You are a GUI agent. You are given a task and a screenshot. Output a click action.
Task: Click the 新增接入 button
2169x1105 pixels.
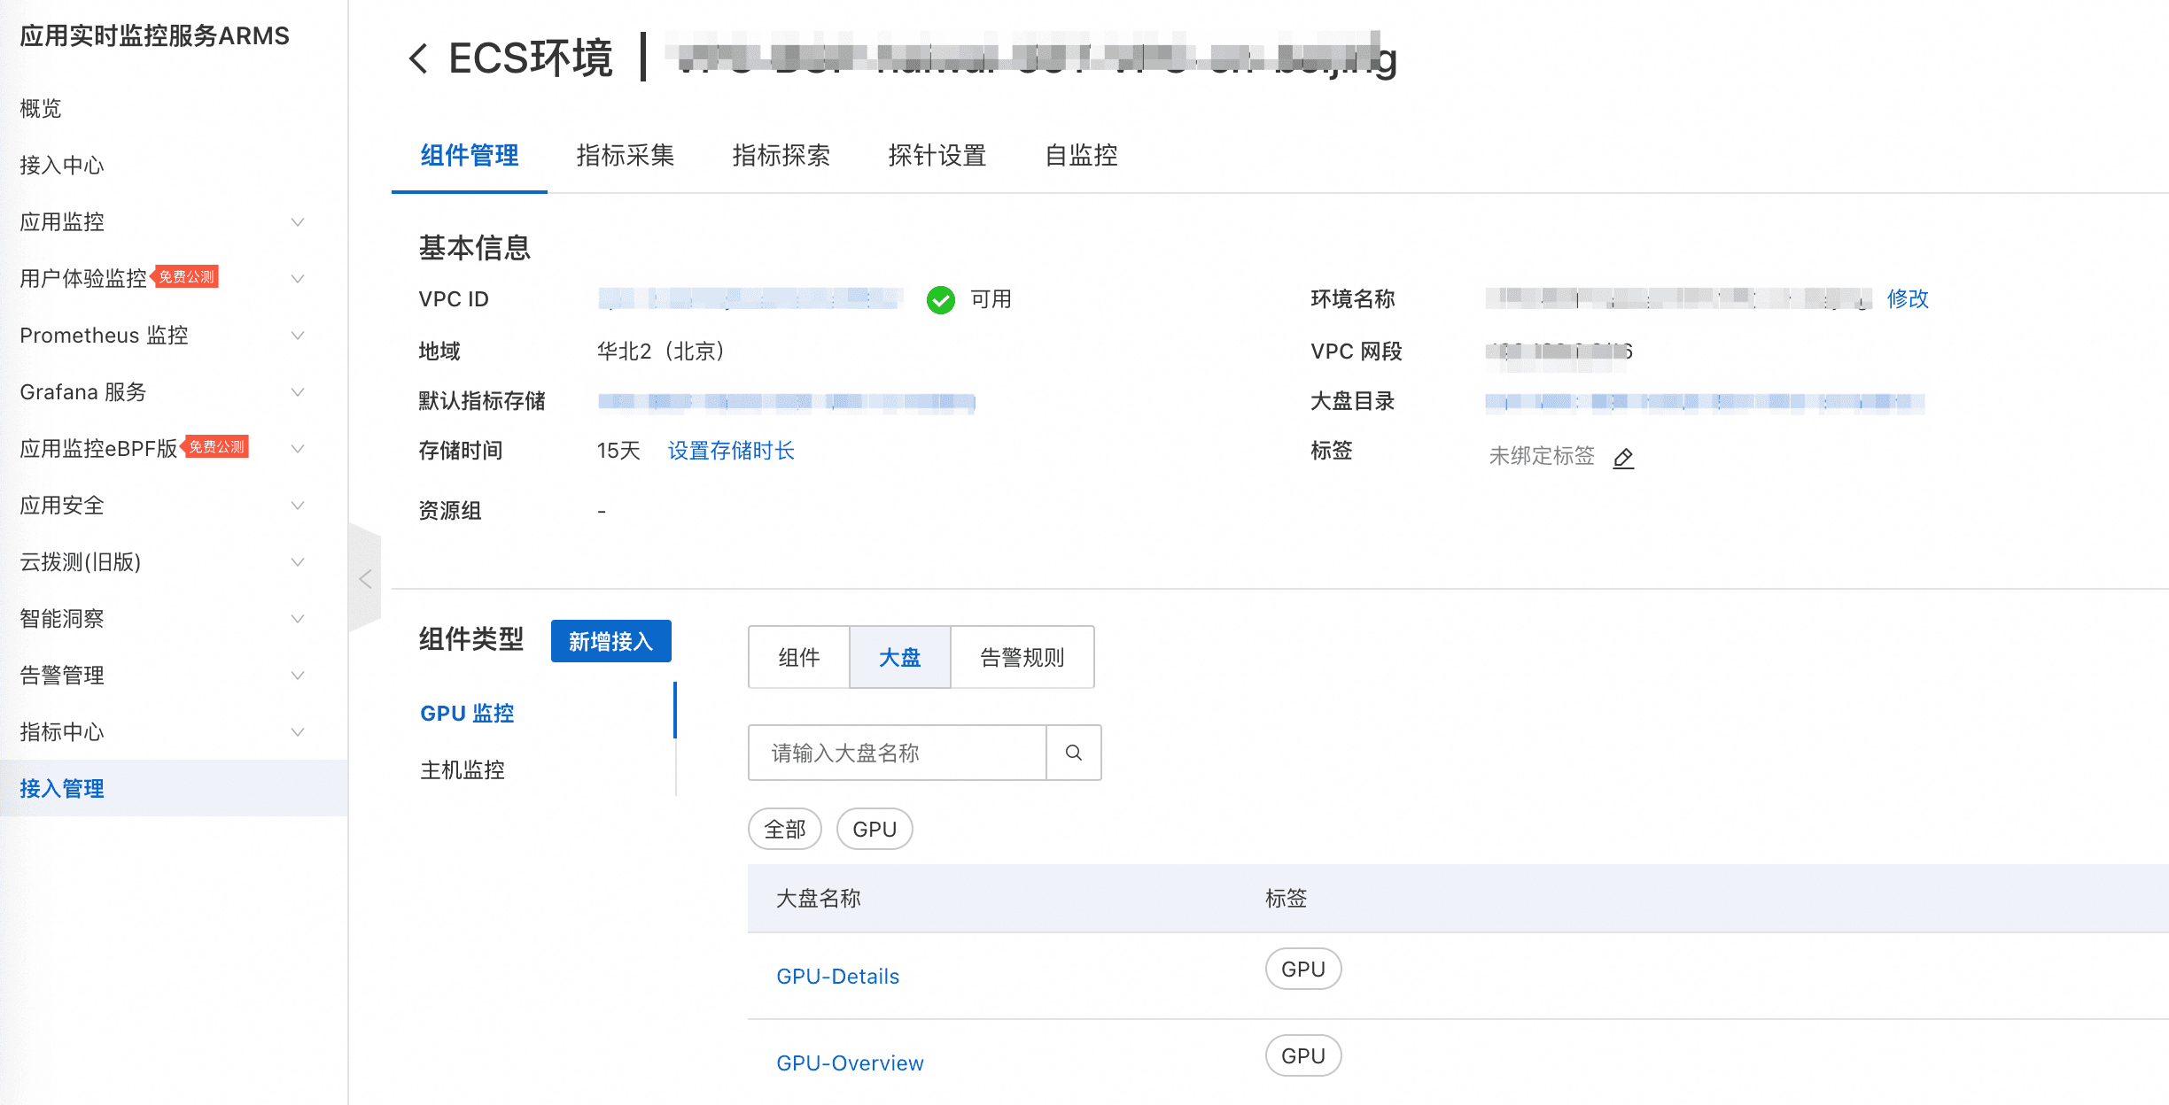pos(610,641)
